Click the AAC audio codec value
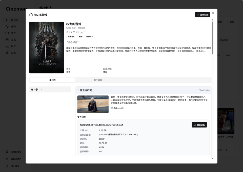243x172 pixels. 101,152
